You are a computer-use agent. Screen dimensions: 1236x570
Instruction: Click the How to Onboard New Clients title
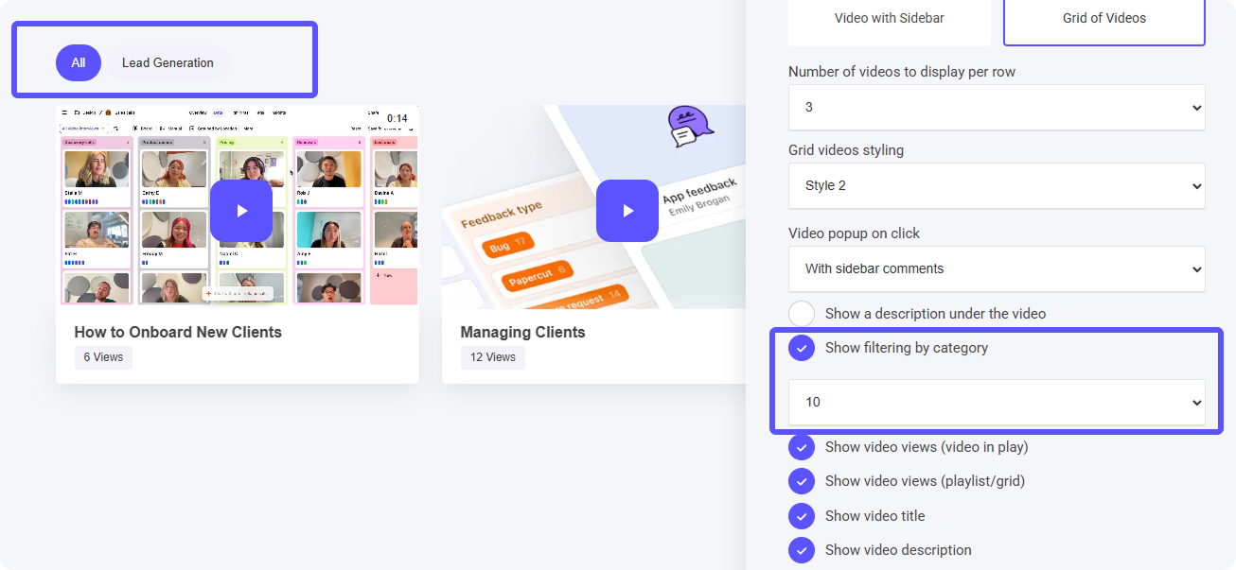click(178, 333)
